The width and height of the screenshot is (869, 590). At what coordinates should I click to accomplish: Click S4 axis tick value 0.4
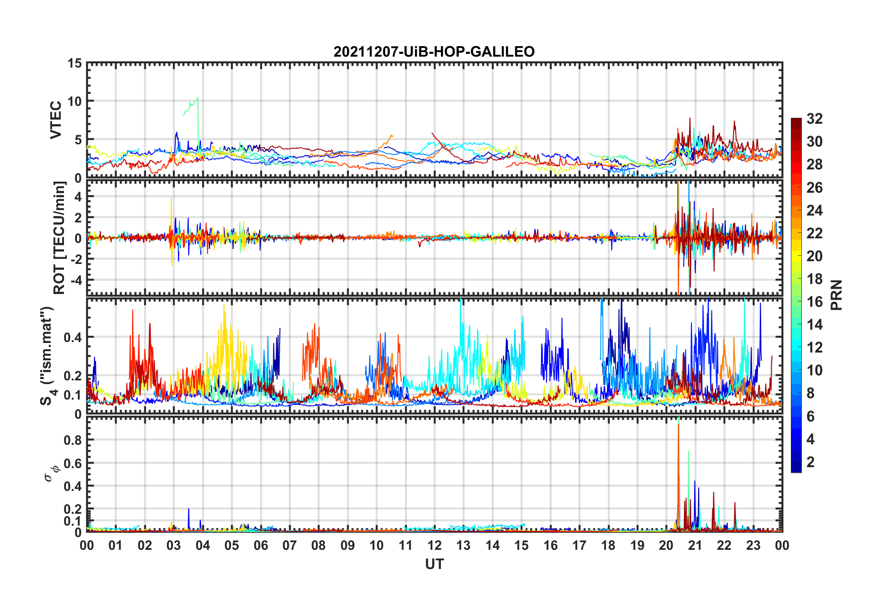pyautogui.click(x=73, y=337)
